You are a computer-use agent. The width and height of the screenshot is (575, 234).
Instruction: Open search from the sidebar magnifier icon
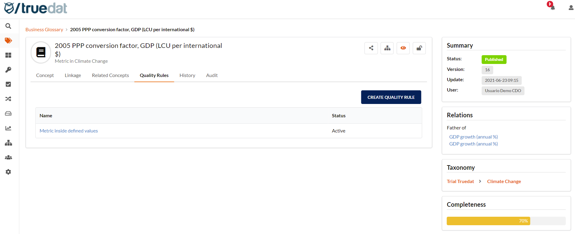click(8, 26)
